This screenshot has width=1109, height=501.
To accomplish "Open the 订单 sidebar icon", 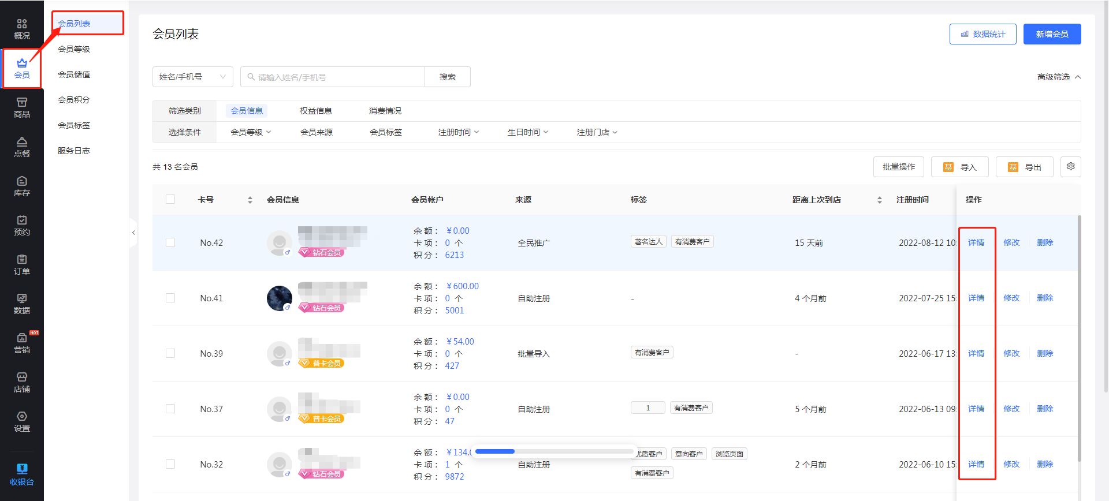I will click(22, 265).
